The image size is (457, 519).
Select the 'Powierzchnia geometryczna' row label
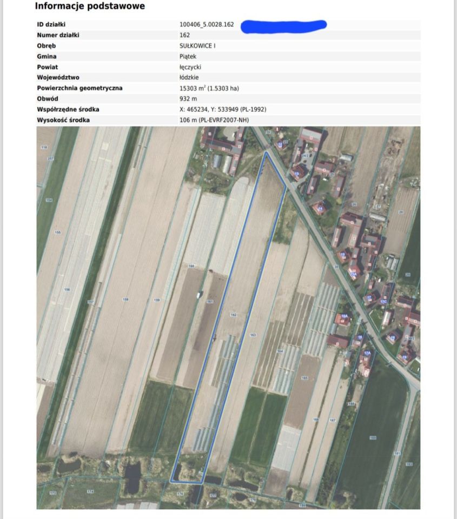tap(80, 88)
